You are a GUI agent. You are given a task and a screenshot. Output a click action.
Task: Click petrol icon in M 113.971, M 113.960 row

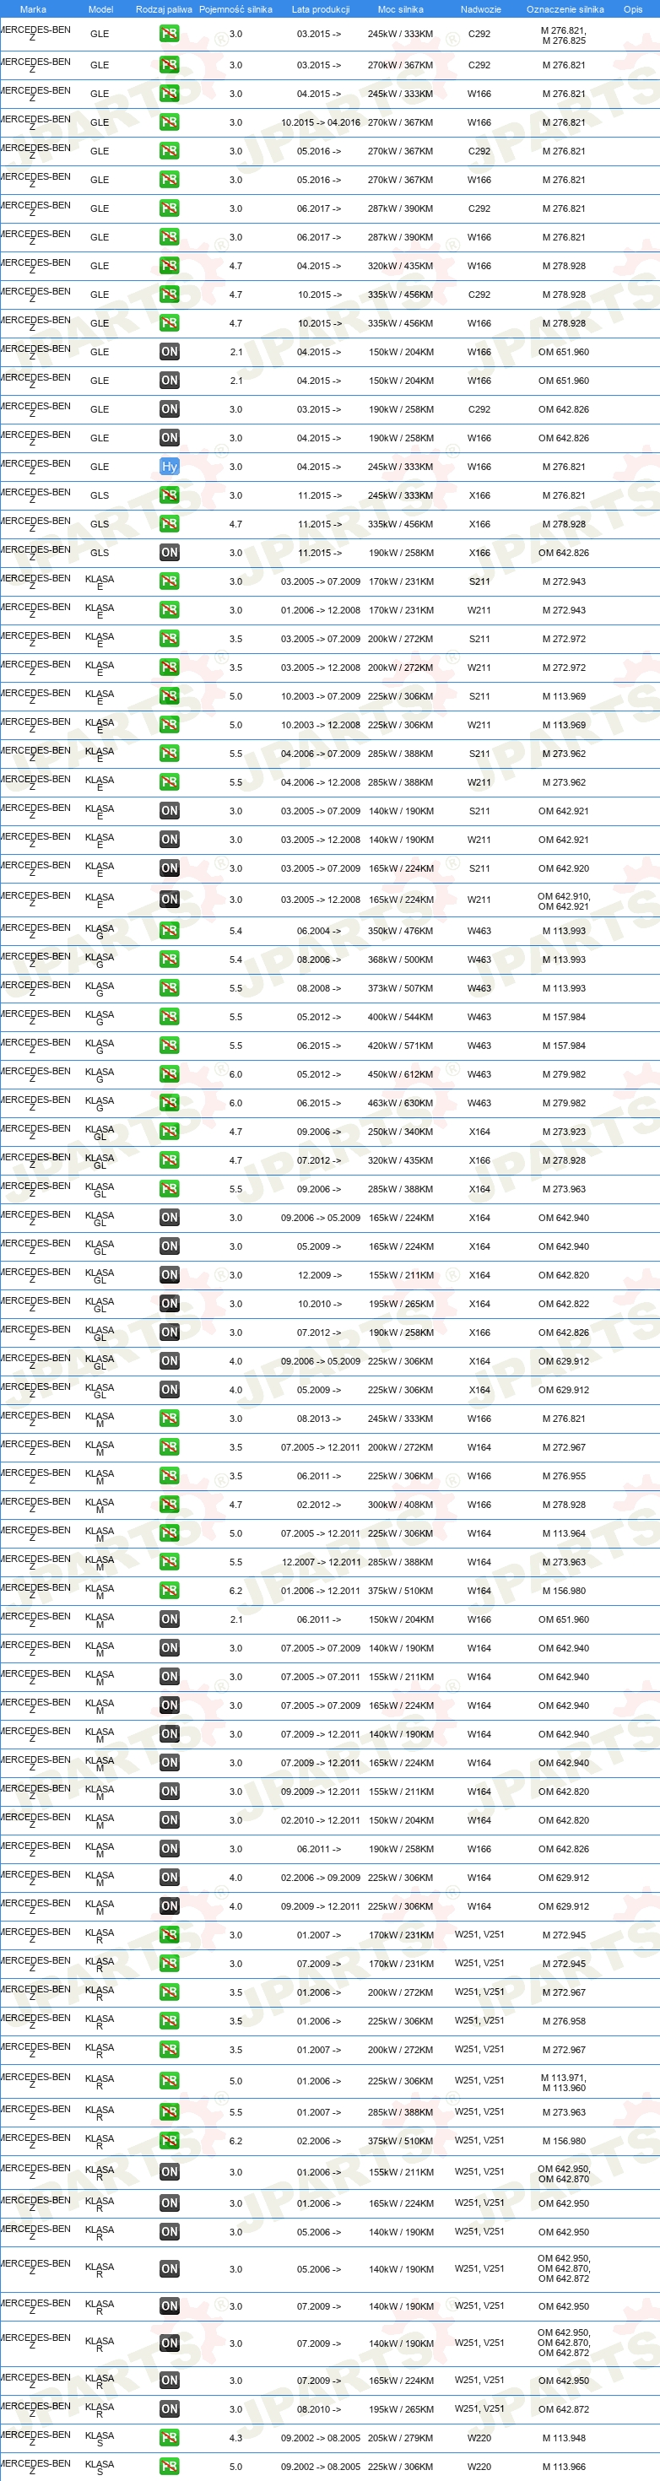pos(170,2080)
